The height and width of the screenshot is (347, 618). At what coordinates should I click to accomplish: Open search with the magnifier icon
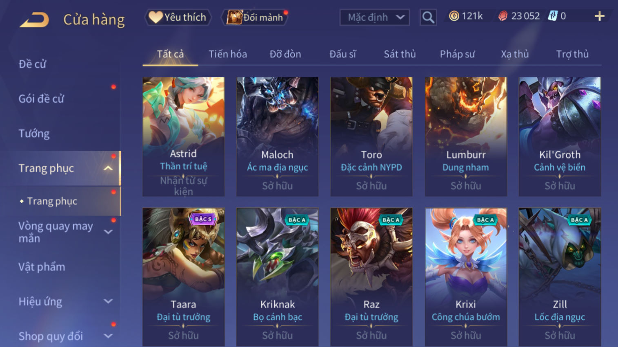tap(428, 17)
